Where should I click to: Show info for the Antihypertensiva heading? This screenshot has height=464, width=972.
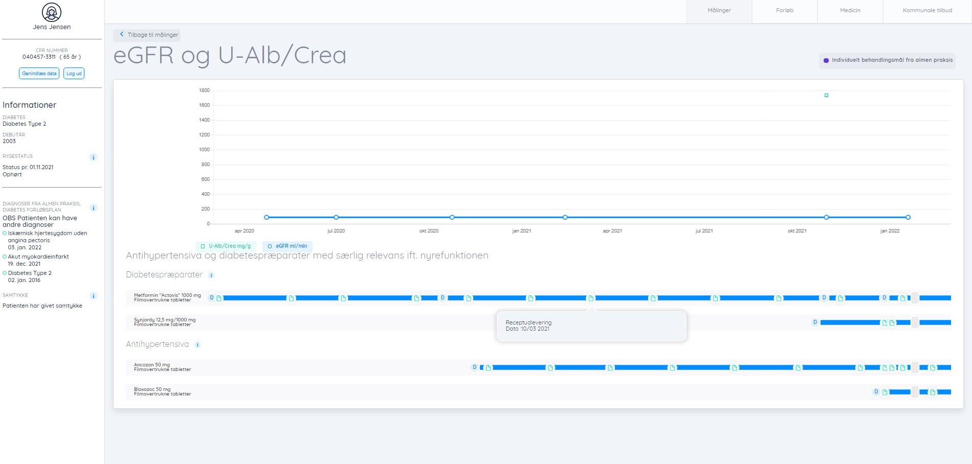(x=197, y=345)
